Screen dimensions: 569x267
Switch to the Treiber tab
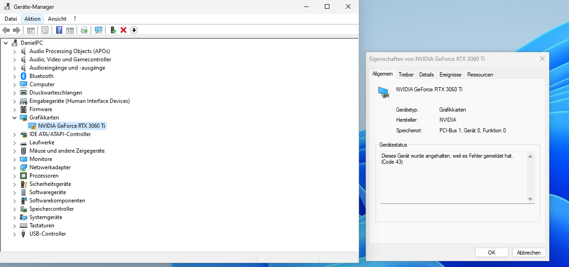[x=406, y=75]
